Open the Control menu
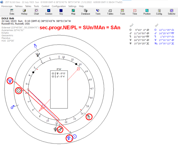178x151 pixels. pos(45,6)
